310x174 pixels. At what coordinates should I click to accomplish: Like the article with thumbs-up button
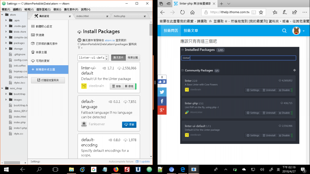(162, 82)
